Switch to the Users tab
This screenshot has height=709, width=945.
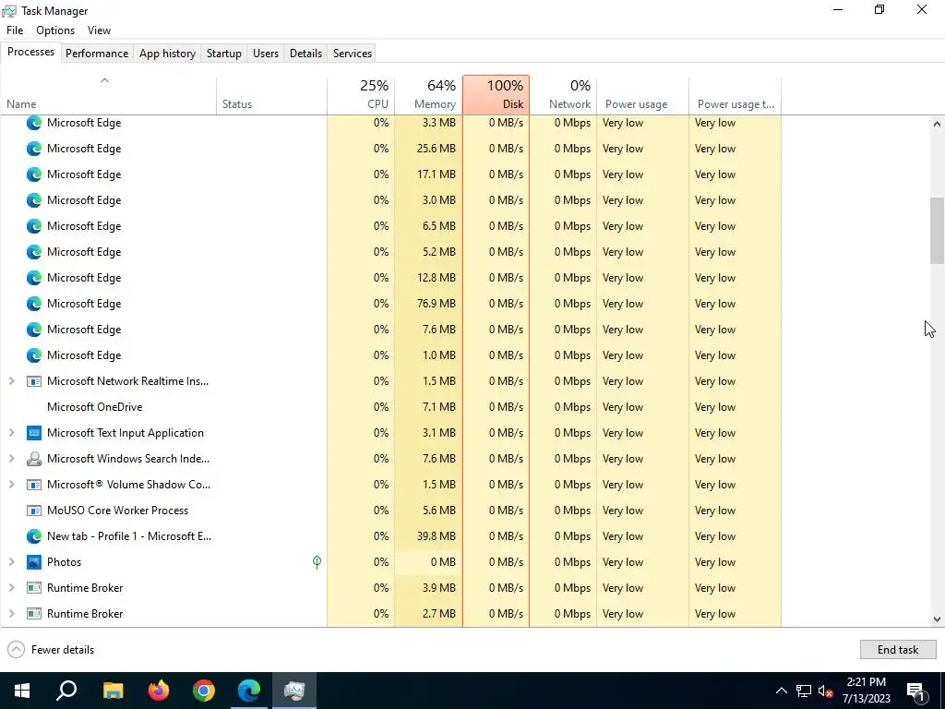click(x=266, y=53)
